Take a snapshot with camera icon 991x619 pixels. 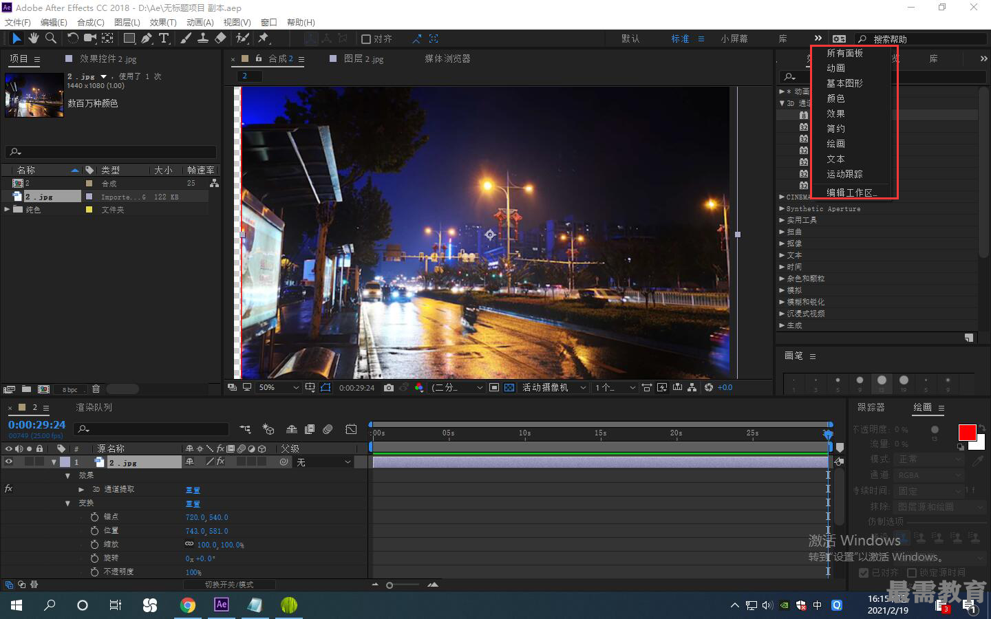389,388
